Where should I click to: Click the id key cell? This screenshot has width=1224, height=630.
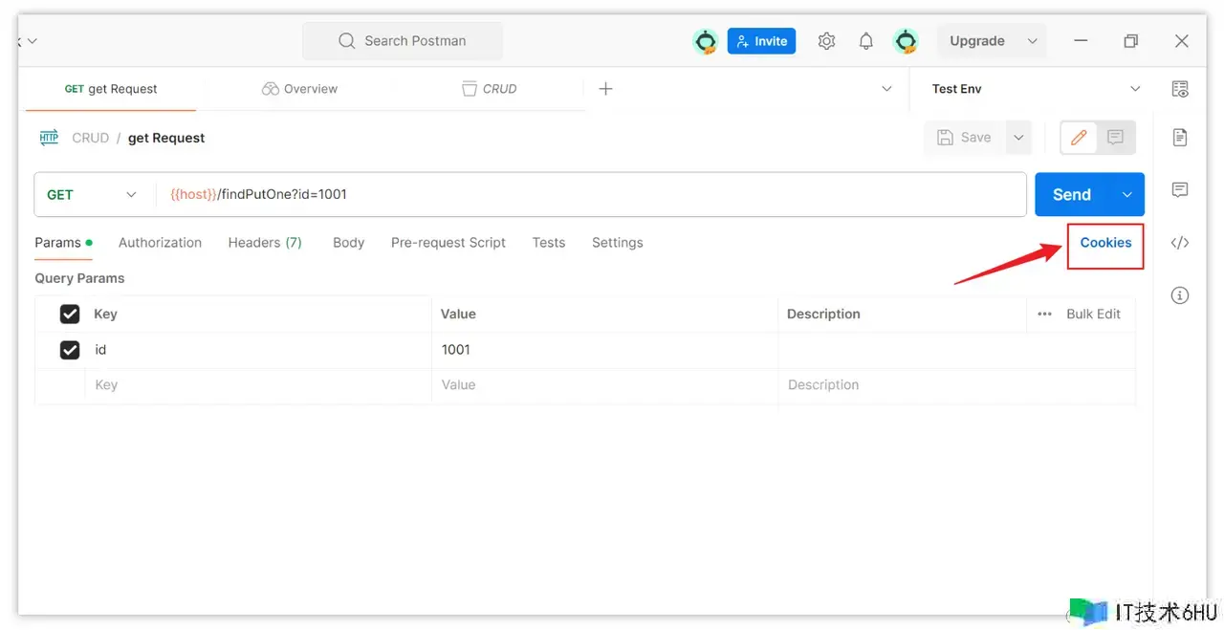258,350
